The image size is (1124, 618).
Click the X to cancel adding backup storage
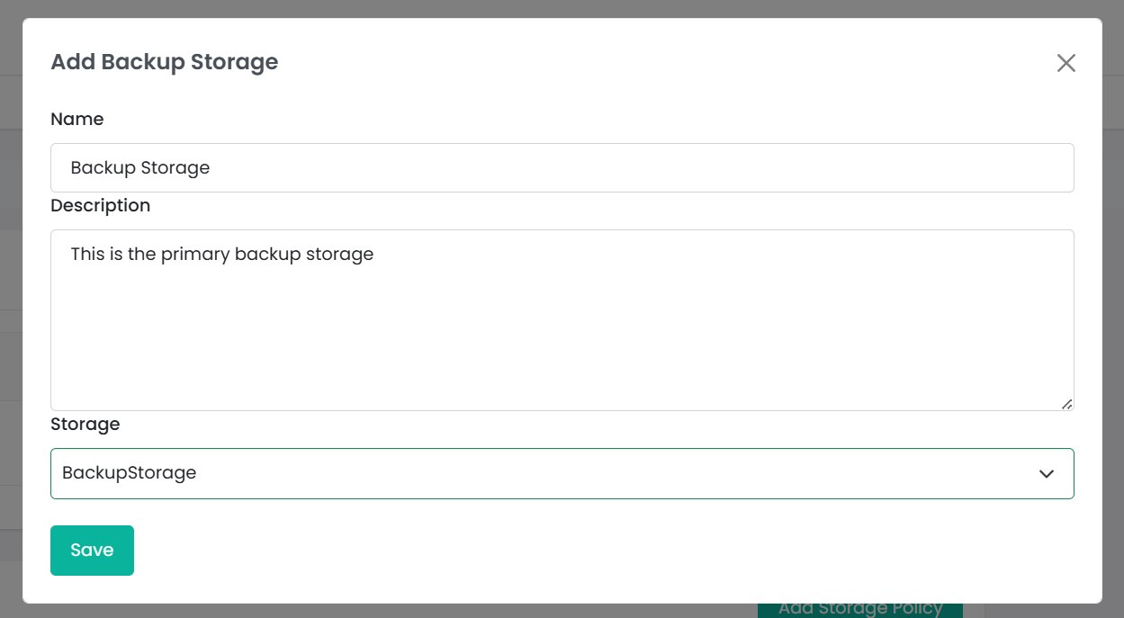pyautogui.click(x=1066, y=63)
